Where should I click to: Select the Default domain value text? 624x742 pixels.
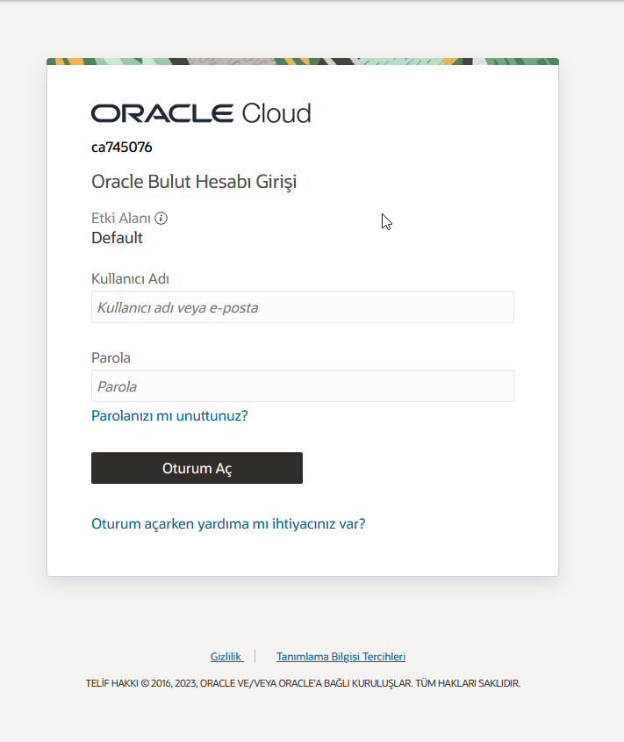pyautogui.click(x=117, y=238)
